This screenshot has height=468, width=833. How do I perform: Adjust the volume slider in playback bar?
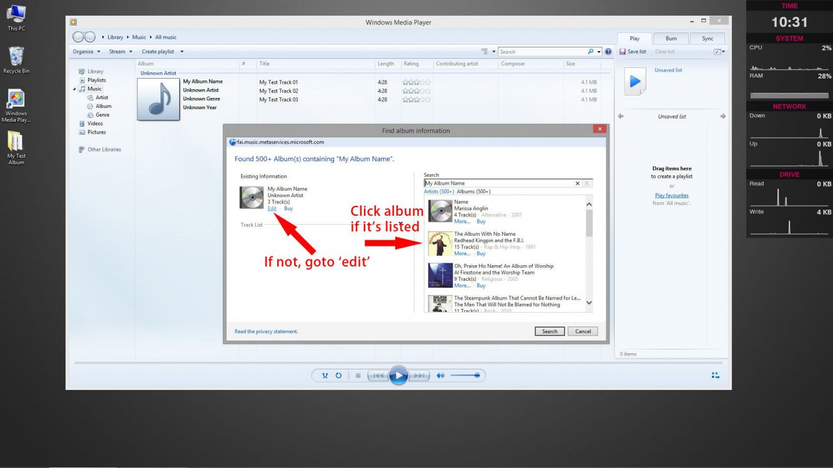point(465,376)
